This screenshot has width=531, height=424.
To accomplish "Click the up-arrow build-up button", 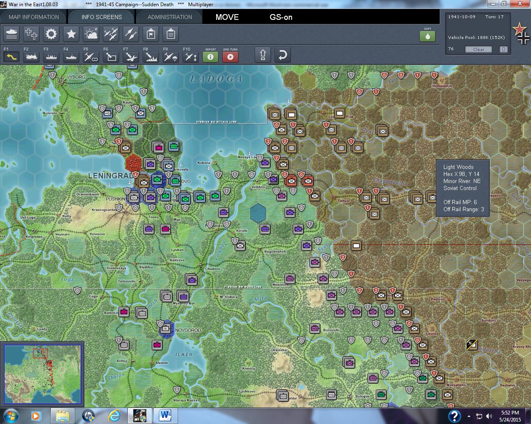I will point(263,55).
